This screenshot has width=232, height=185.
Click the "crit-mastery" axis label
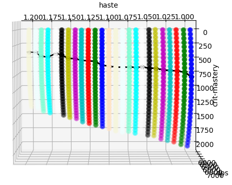coord(215,86)
